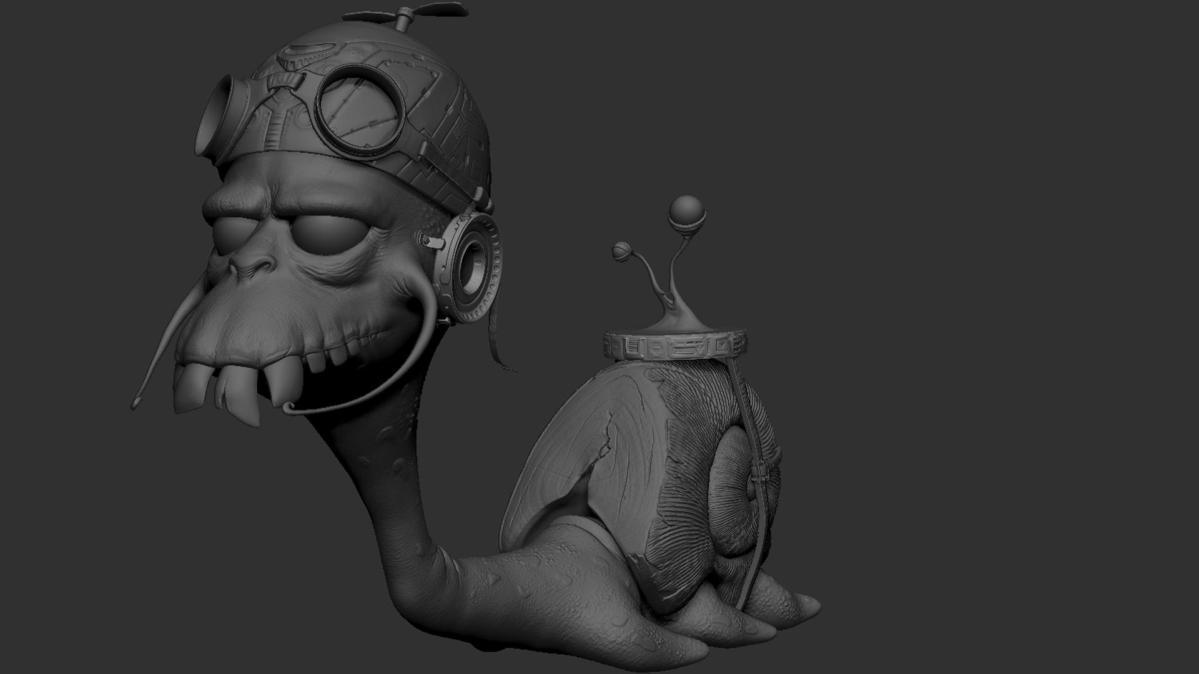The image size is (1199, 674).
Task: Click the small ball-tipped antenna above shell
Action: tap(621, 252)
